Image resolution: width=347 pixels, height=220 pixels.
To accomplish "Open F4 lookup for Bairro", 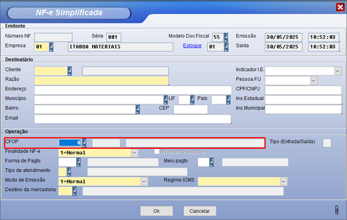I will tap(138, 109).
